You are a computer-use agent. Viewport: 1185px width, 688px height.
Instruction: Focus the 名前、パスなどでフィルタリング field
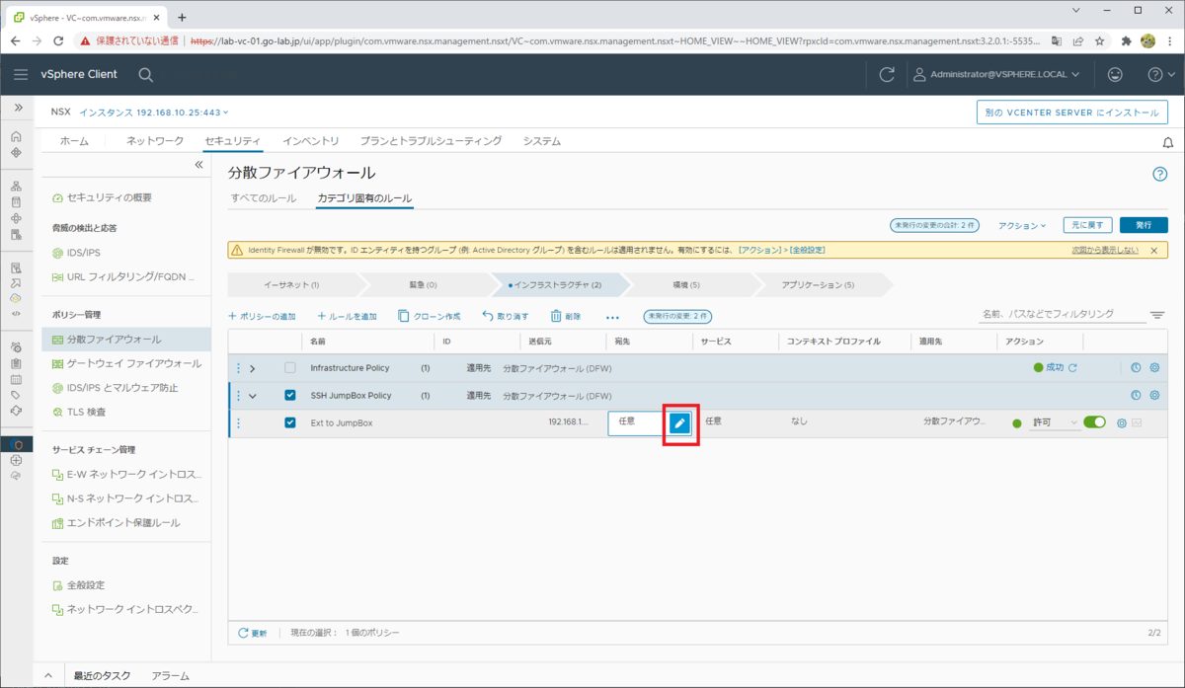(x=1061, y=314)
